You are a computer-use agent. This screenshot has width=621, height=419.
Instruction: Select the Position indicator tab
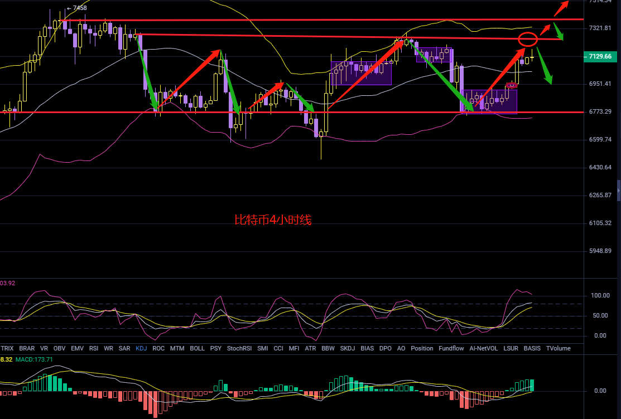coord(422,348)
